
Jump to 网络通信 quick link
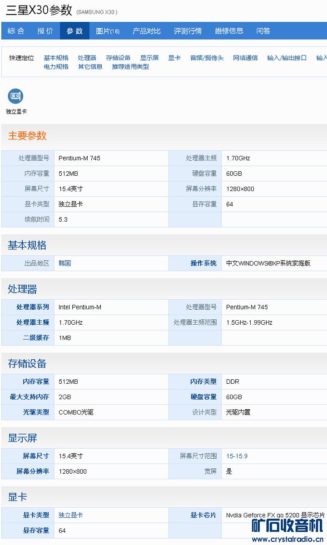click(245, 58)
